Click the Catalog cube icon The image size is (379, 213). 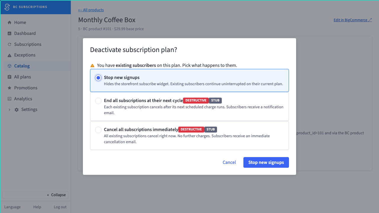point(9,66)
